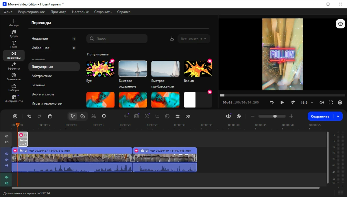347x197 pixels.
Task: Click the timeline horizontal scrollbar
Action: click(x=165, y=188)
